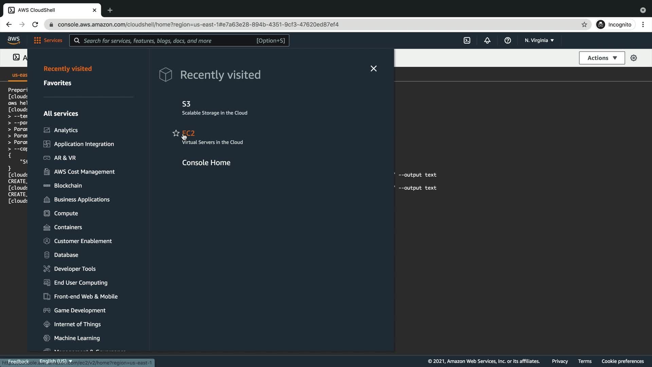Open Machine Learning services category

(x=77, y=338)
